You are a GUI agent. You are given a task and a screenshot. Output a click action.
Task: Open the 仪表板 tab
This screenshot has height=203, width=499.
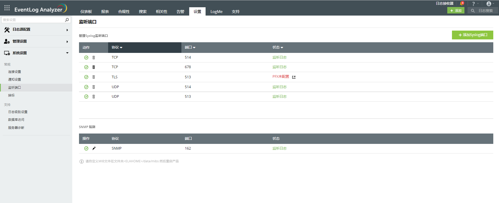86,11
